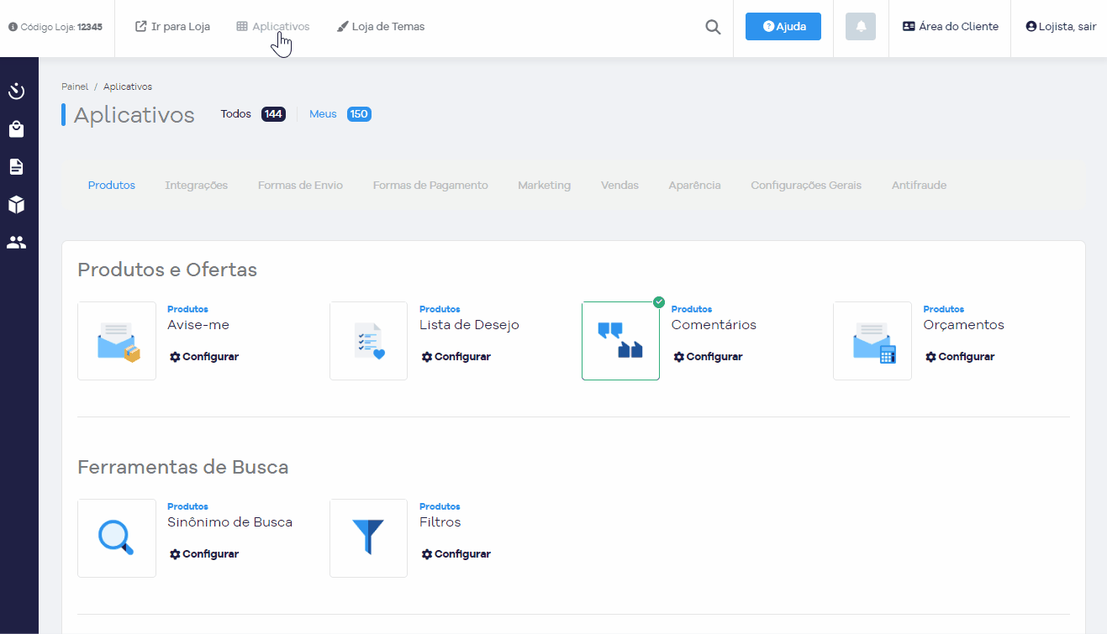
Task: Open the shopping bag sidebar icon
Action: [16, 129]
